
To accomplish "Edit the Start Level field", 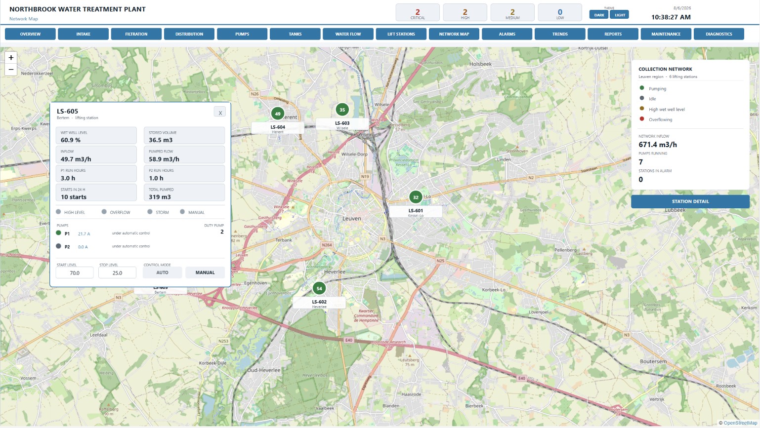I will point(75,272).
